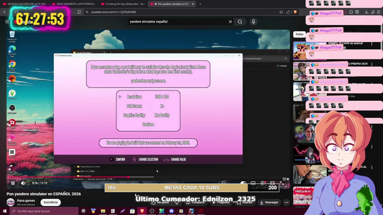This screenshot has width=383, height=215.
Task: Open site information icon beside URL
Action: tap(87, 12)
